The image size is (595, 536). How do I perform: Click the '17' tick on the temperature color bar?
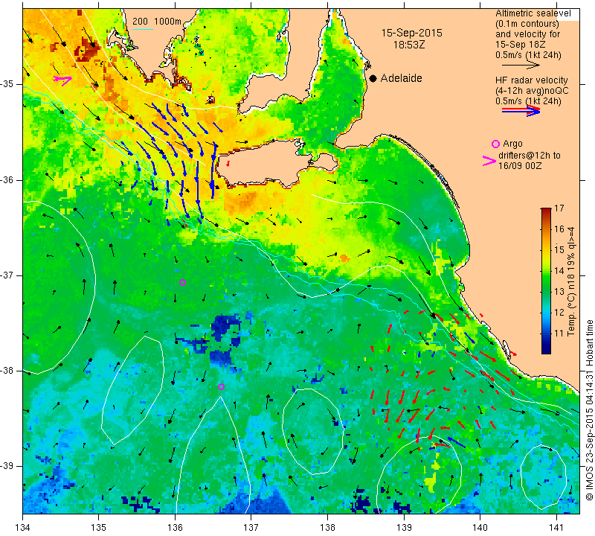pos(559,208)
